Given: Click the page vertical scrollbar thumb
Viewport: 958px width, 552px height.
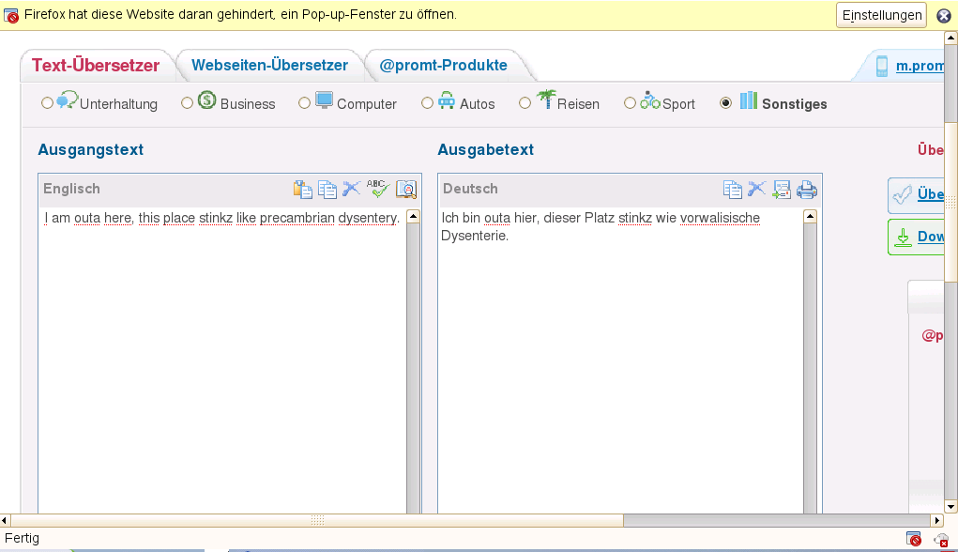Looking at the screenshot, I should pyautogui.click(x=950, y=205).
